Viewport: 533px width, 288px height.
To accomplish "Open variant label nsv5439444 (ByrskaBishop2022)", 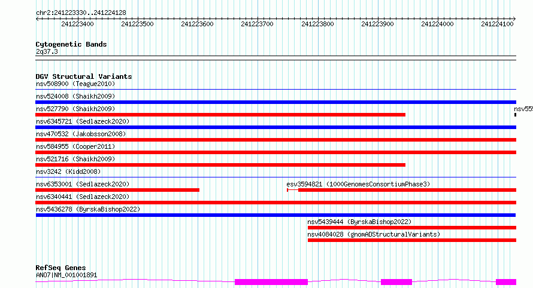I will tap(360, 222).
